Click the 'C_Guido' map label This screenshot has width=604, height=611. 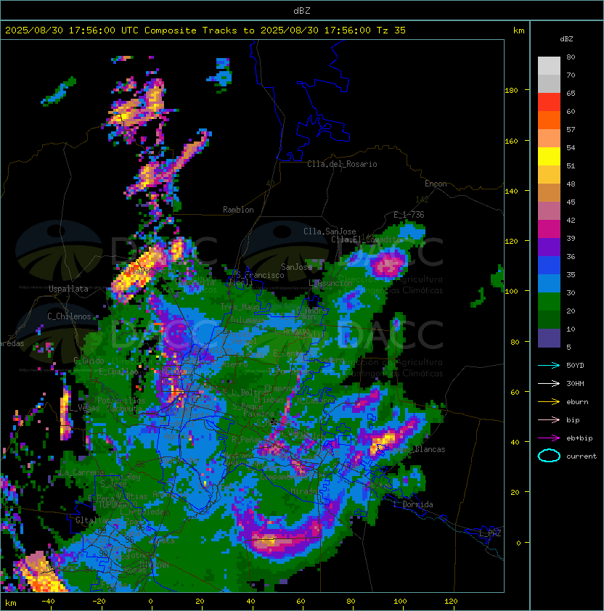coord(89,361)
